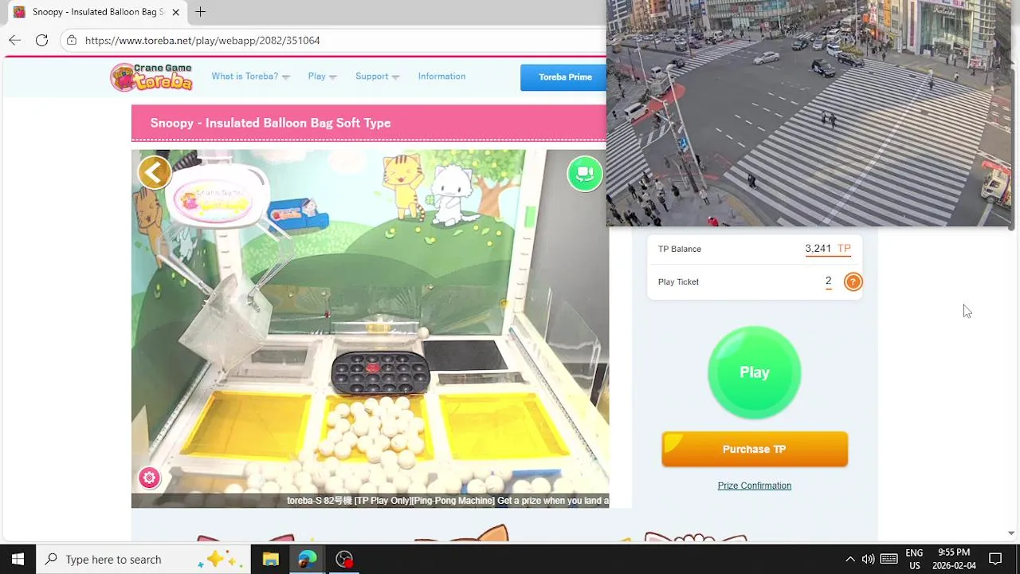Expand the What is Toreba? menu
Viewport: 1020px width, 574px height.
[250, 77]
